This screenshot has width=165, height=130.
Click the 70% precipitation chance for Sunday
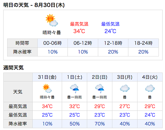pyautogui.click(x=100, y=124)
